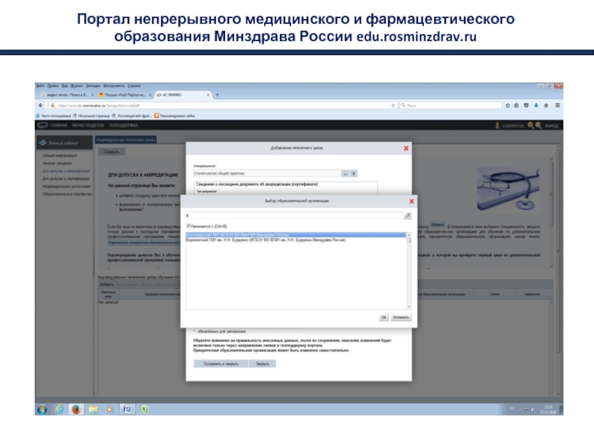The width and height of the screenshot is (594, 446).
Task: Toggle the 'Начинается с (Ctrl+B)' checkbox
Action: coord(189,226)
